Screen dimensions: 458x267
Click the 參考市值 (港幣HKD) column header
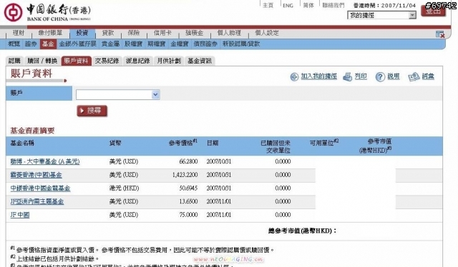click(x=375, y=146)
